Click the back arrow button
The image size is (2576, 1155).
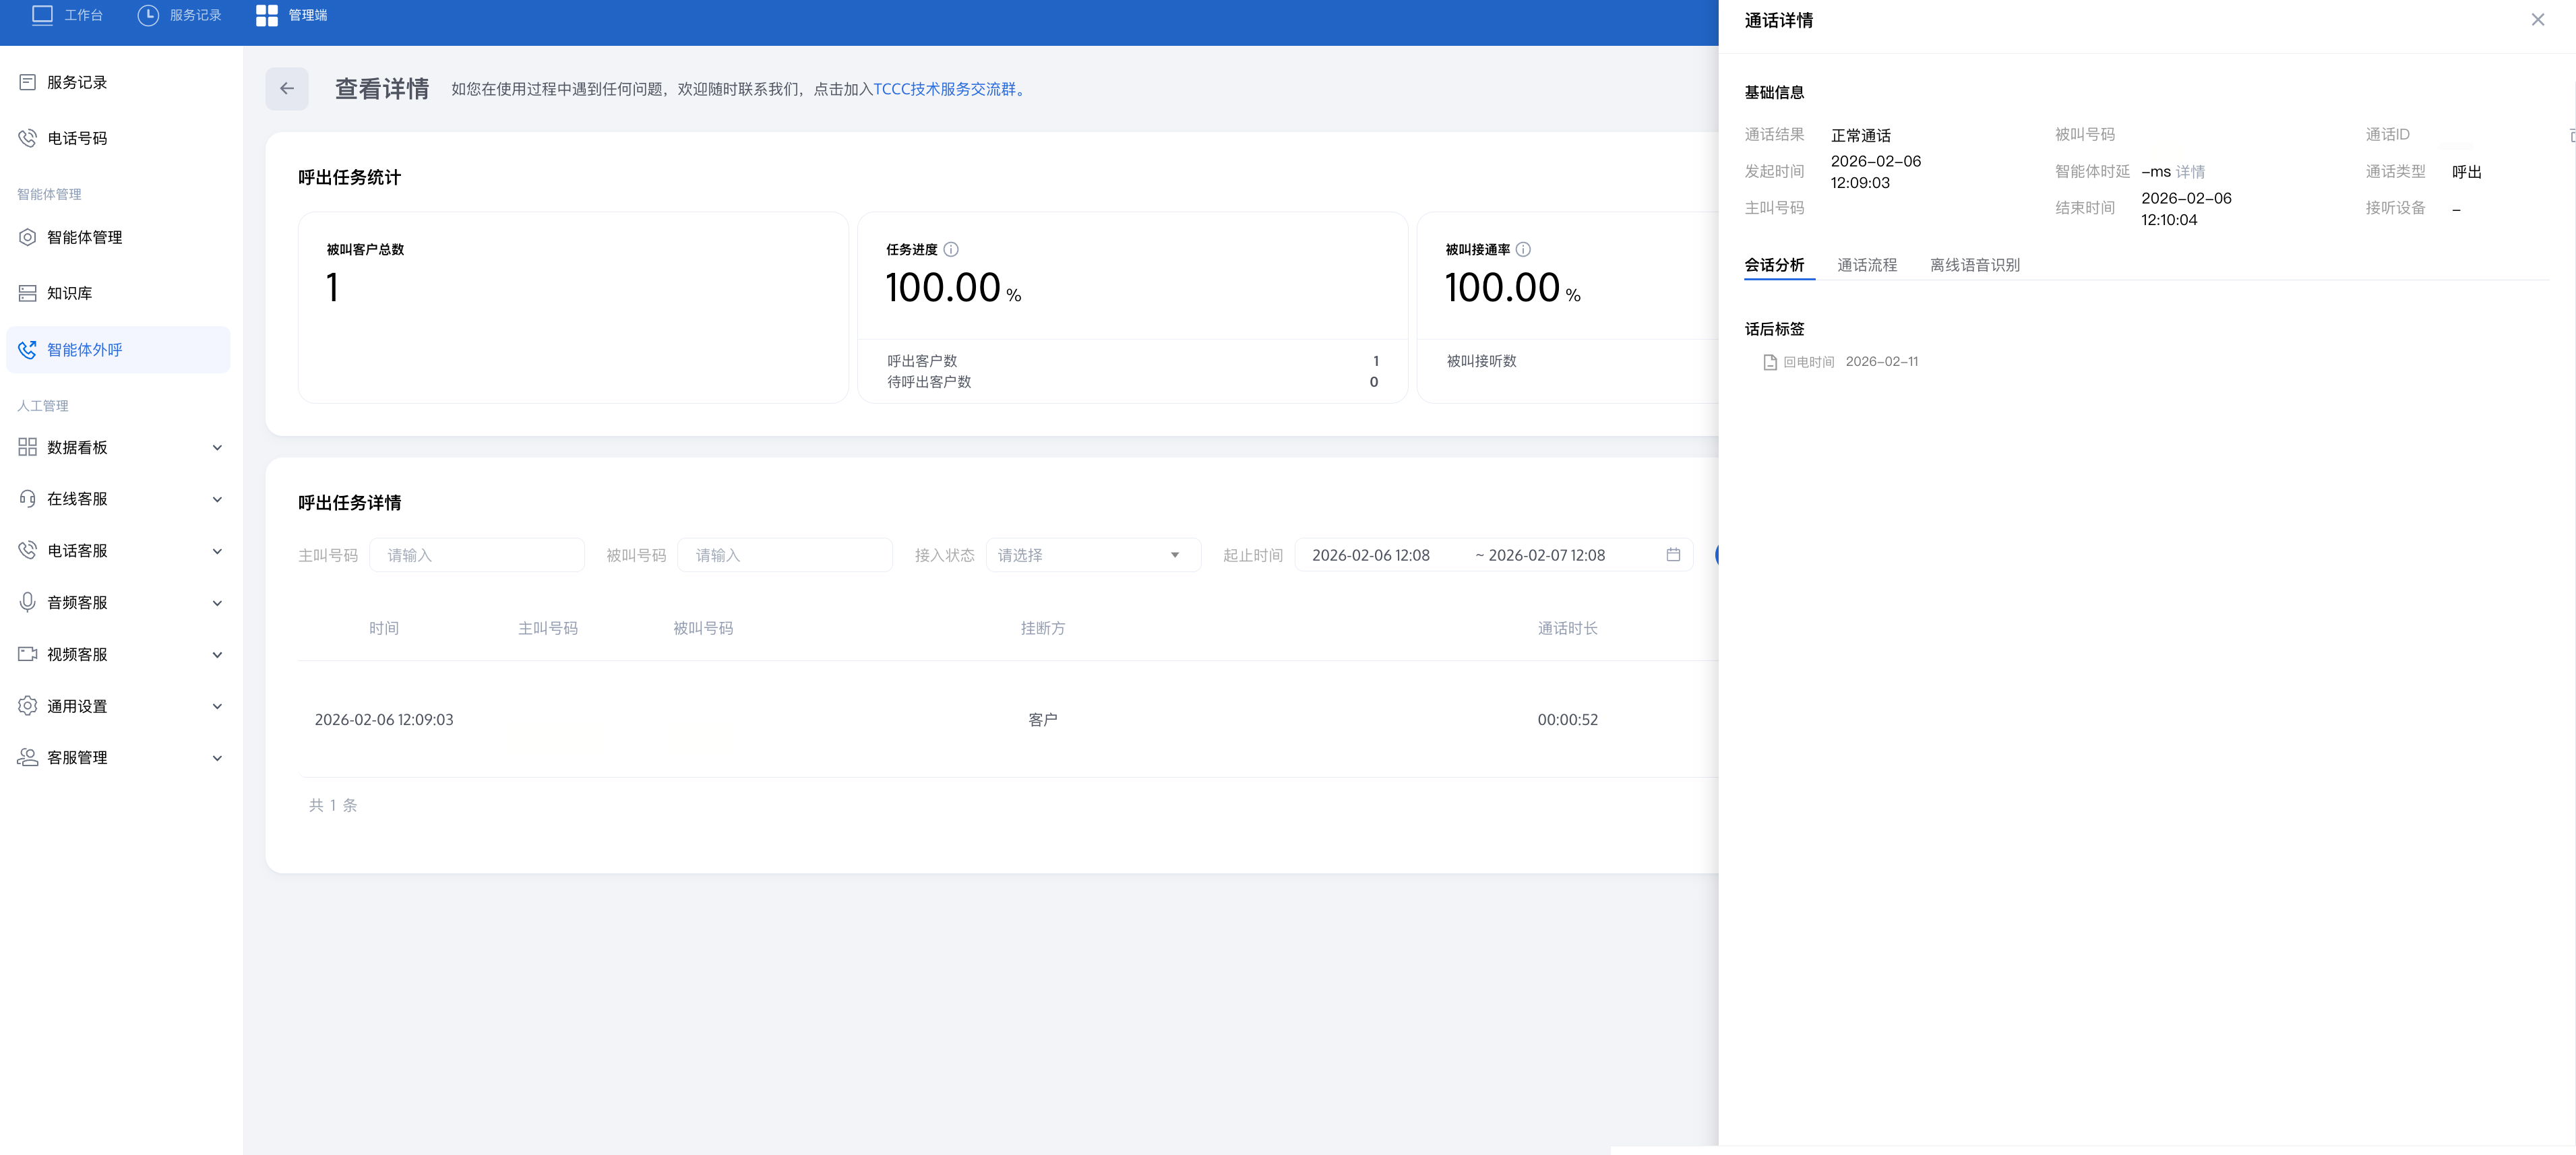[287, 89]
